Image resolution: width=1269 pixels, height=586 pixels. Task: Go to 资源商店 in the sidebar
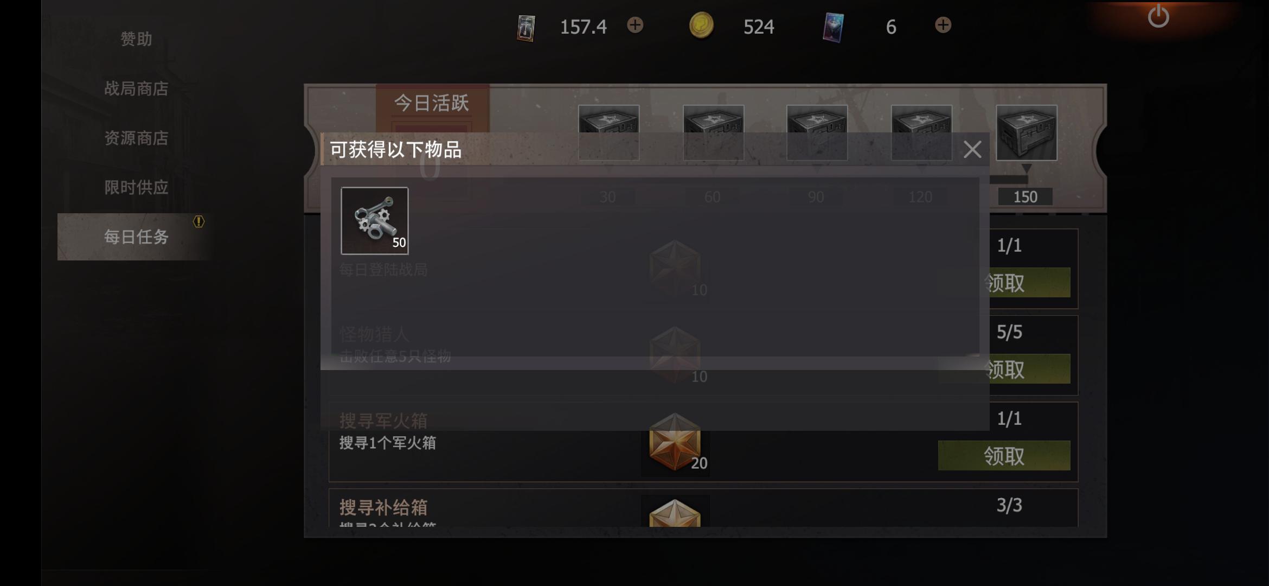pyautogui.click(x=136, y=138)
